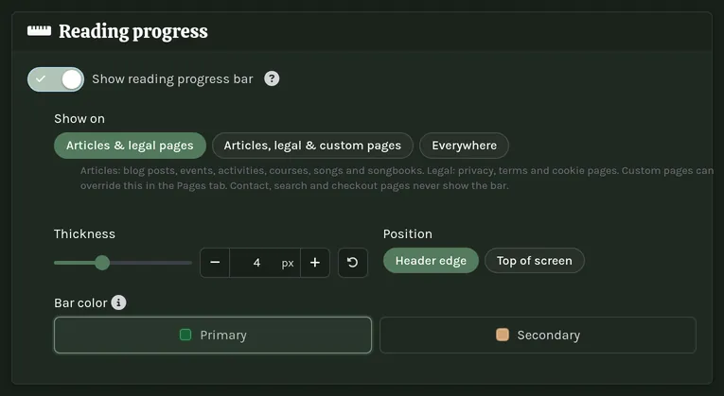Select the Everywhere option

pyautogui.click(x=464, y=146)
